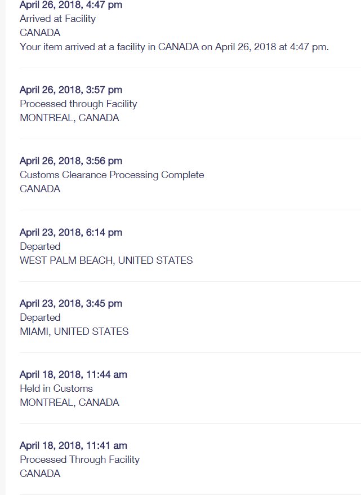Click the April 26, 2018, 3:57 pm timestamp
The height and width of the screenshot is (495, 361).
pyautogui.click(x=71, y=90)
